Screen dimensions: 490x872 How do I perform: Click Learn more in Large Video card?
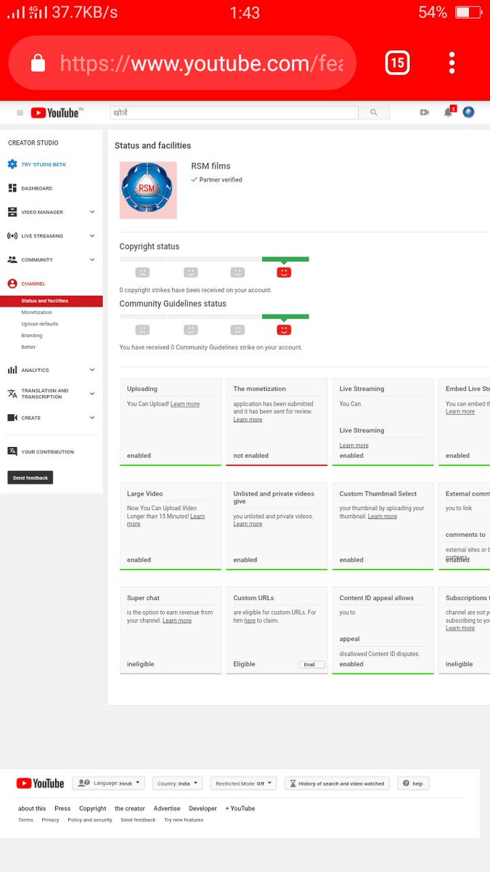pos(166,520)
